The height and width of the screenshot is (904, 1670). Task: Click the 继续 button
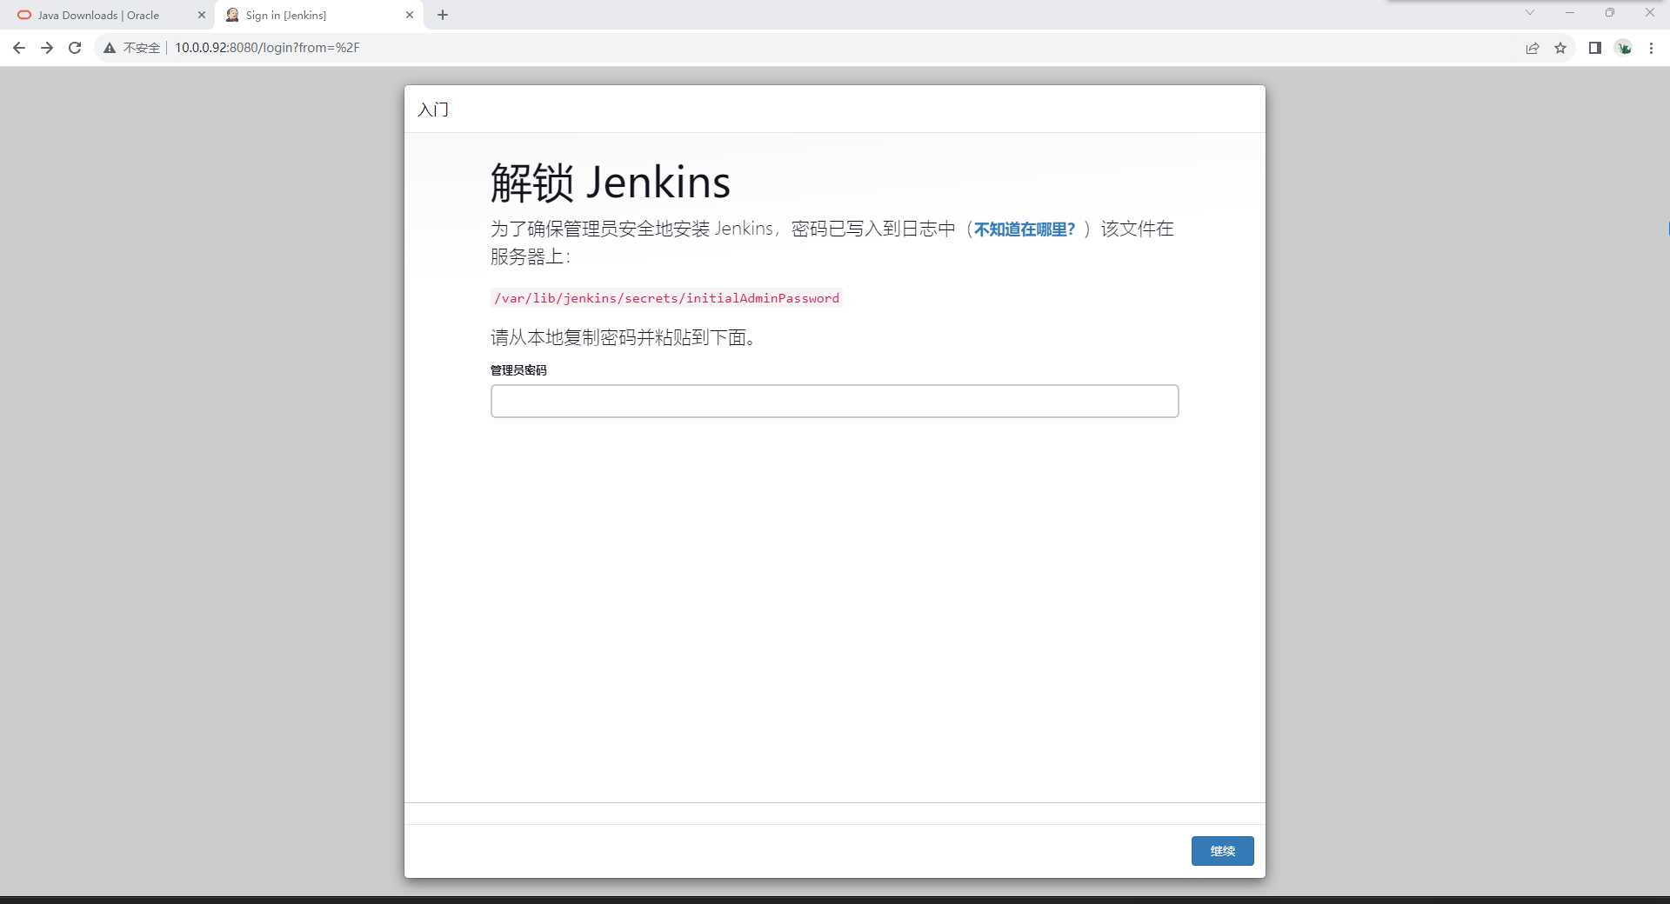click(1222, 851)
